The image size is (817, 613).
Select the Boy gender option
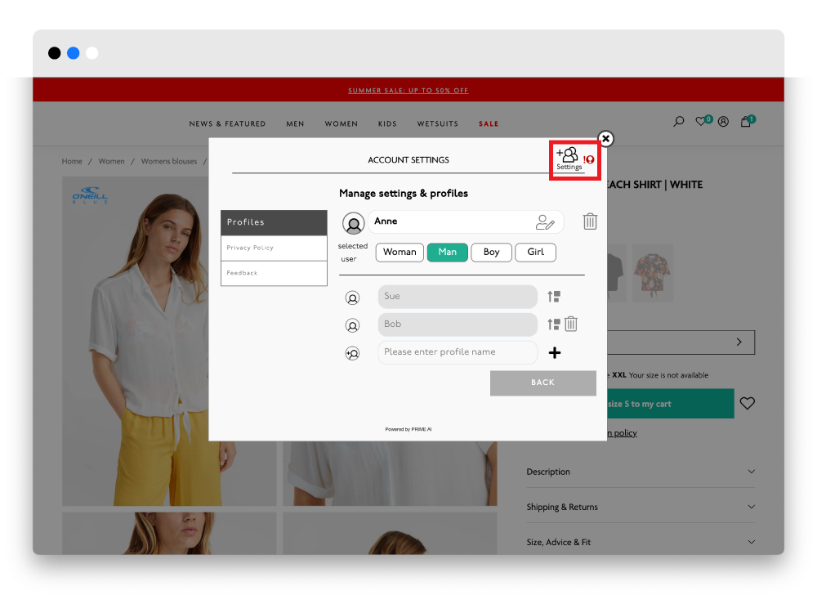pos(491,253)
